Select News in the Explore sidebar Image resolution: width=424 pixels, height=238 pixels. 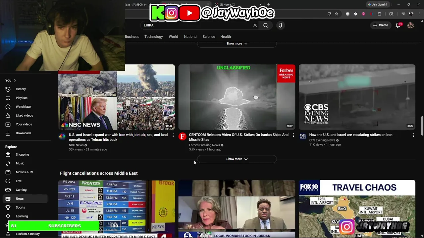(x=25, y=199)
